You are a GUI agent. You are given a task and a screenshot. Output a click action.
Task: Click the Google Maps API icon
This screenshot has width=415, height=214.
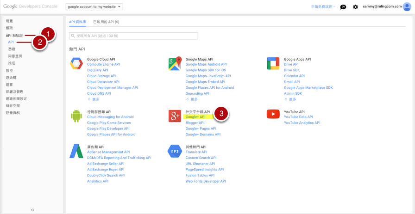click(x=175, y=64)
